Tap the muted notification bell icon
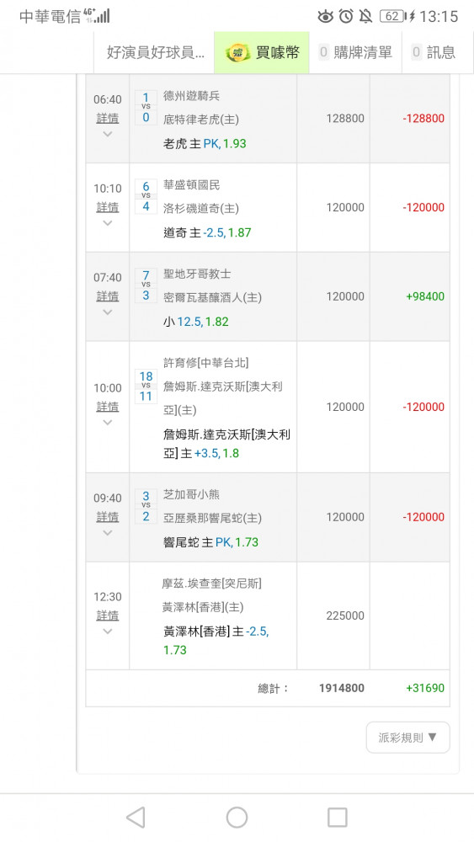Viewport: 474px width, 842px height. click(365, 16)
